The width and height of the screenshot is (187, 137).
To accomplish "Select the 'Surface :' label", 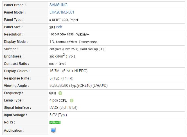I will click(x=11, y=49).
